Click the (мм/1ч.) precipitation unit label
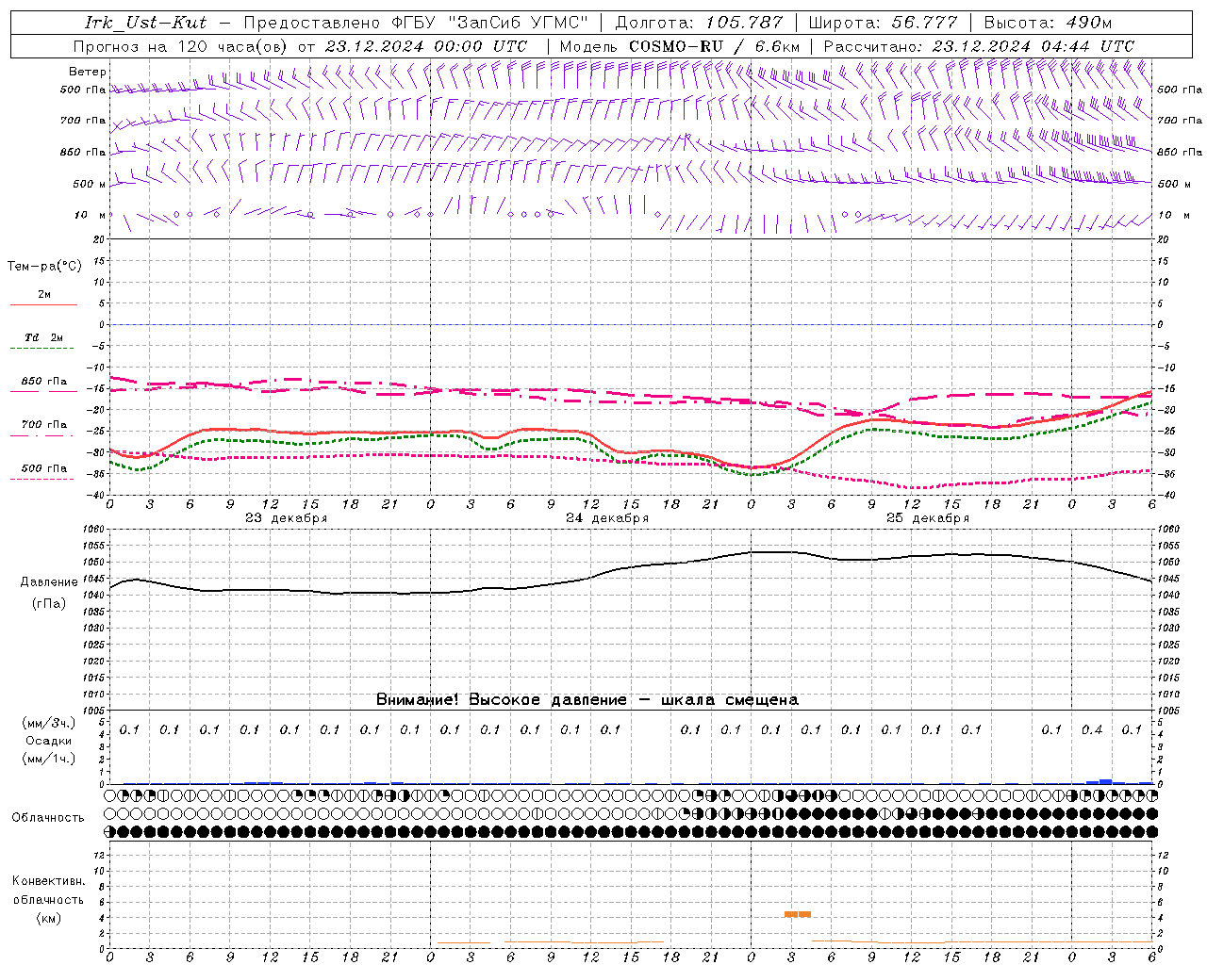This screenshot has height=965, width=1207. coord(48,759)
